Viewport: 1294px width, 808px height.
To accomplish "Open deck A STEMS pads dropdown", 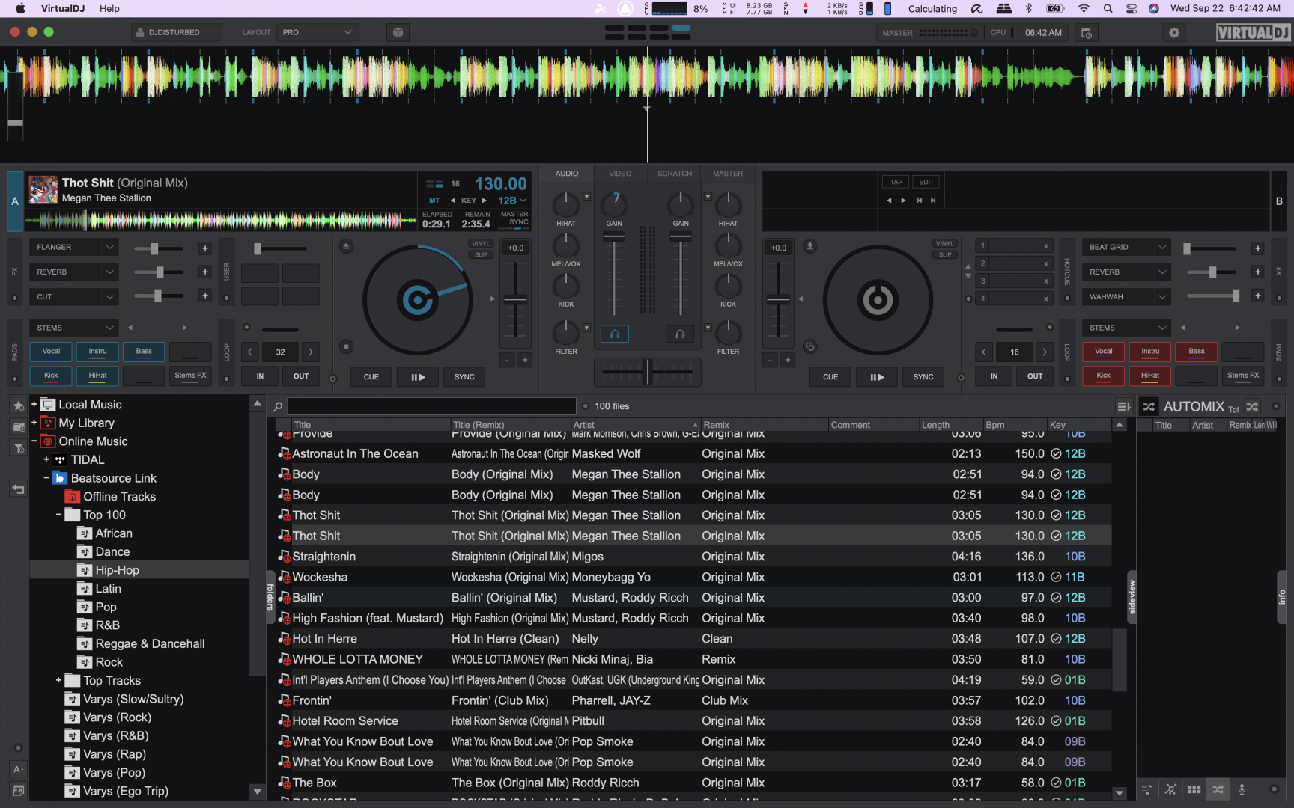I will [73, 328].
